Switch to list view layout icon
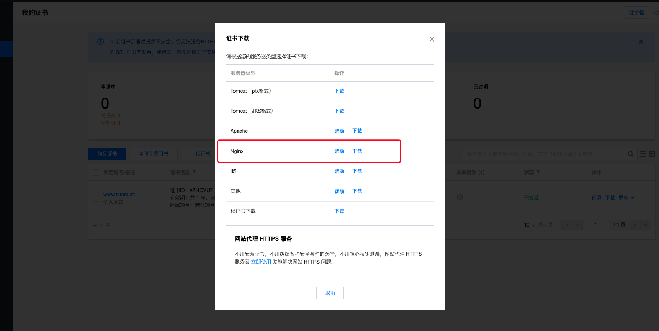Viewport: 659px width, 331px height. point(643,154)
